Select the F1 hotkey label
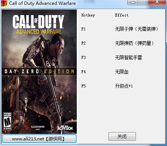This screenshot has width=167, height=146. (83, 29)
